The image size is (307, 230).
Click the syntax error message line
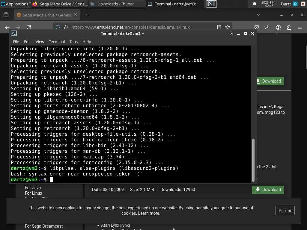pyautogui.click(x=76, y=174)
